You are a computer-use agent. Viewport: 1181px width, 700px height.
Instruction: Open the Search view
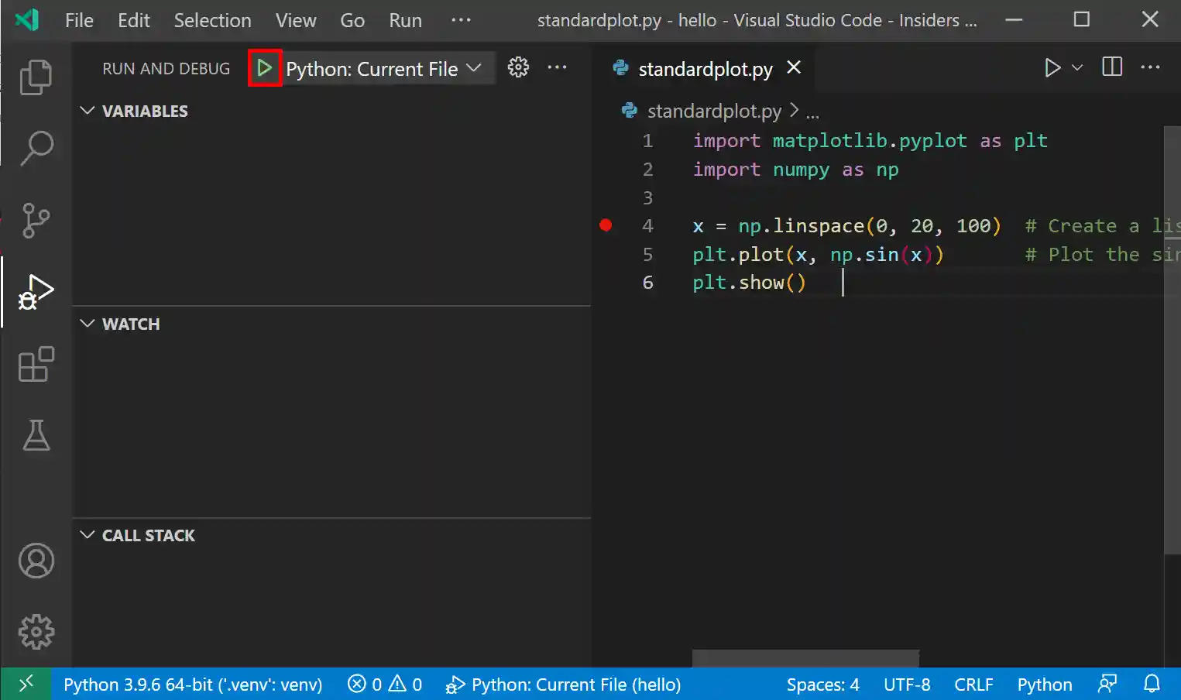pyautogui.click(x=36, y=146)
